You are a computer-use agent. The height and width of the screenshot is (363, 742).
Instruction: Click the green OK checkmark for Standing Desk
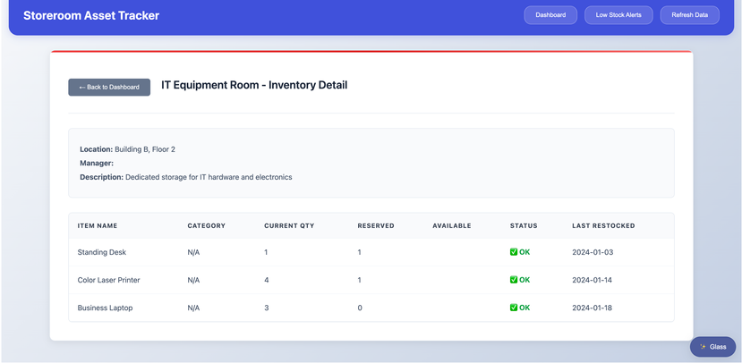[514, 252]
